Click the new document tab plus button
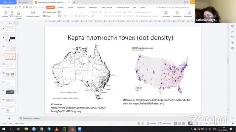 point(74,2)
